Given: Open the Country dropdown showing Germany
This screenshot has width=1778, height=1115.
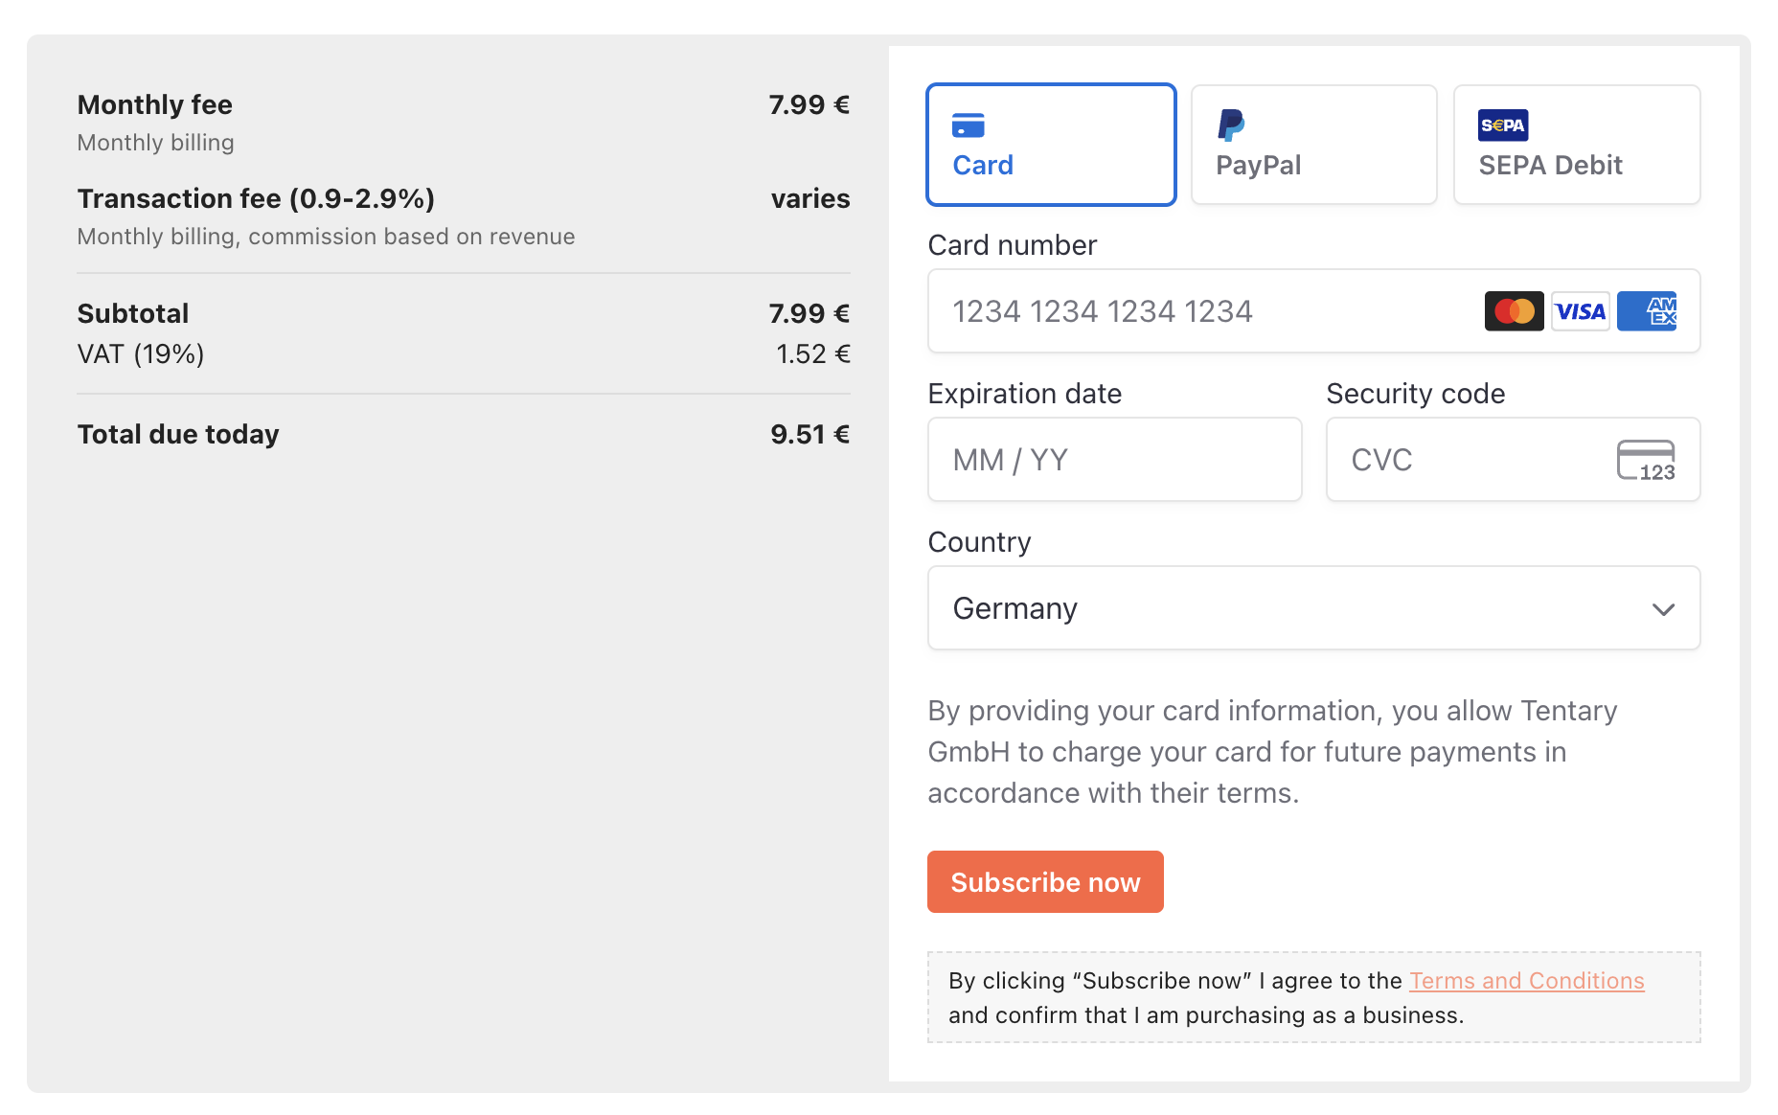Looking at the screenshot, I should click(1314, 608).
